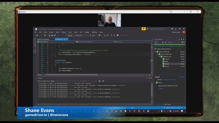Open the Project menu
This screenshot has width=219, height=123.
click(51, 32)
